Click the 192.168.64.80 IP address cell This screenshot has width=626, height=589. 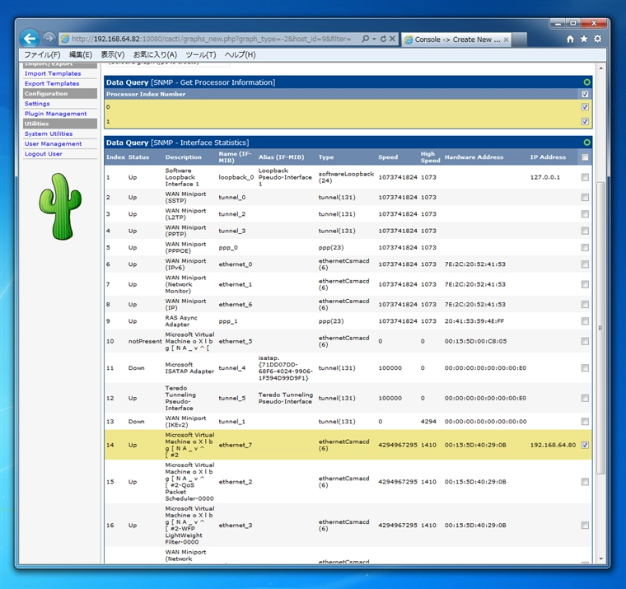coord(553,445)
